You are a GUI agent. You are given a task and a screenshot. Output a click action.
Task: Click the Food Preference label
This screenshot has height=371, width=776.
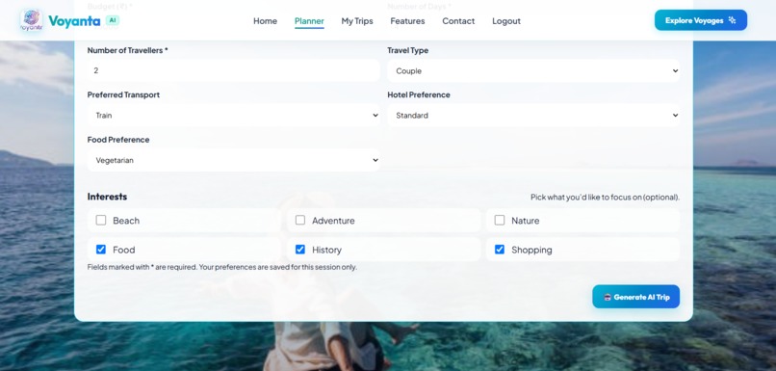118,140
